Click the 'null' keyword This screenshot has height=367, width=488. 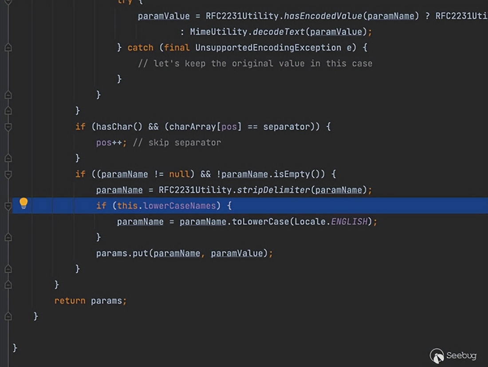179,174
